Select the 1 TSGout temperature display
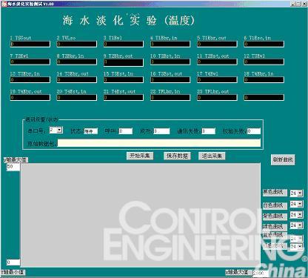308x278 pixels. (x=30, y=44)
